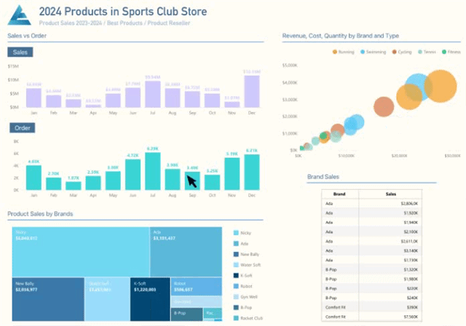Select the Sales chart label button

(20, 52)
